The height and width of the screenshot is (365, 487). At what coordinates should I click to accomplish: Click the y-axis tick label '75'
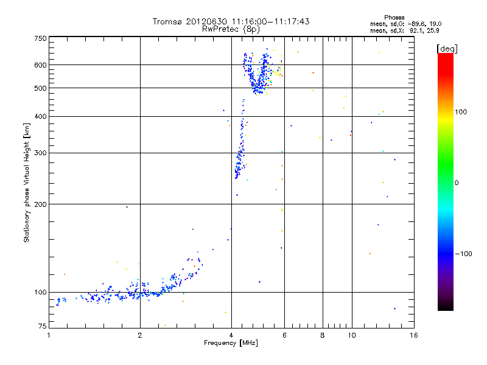43,326
